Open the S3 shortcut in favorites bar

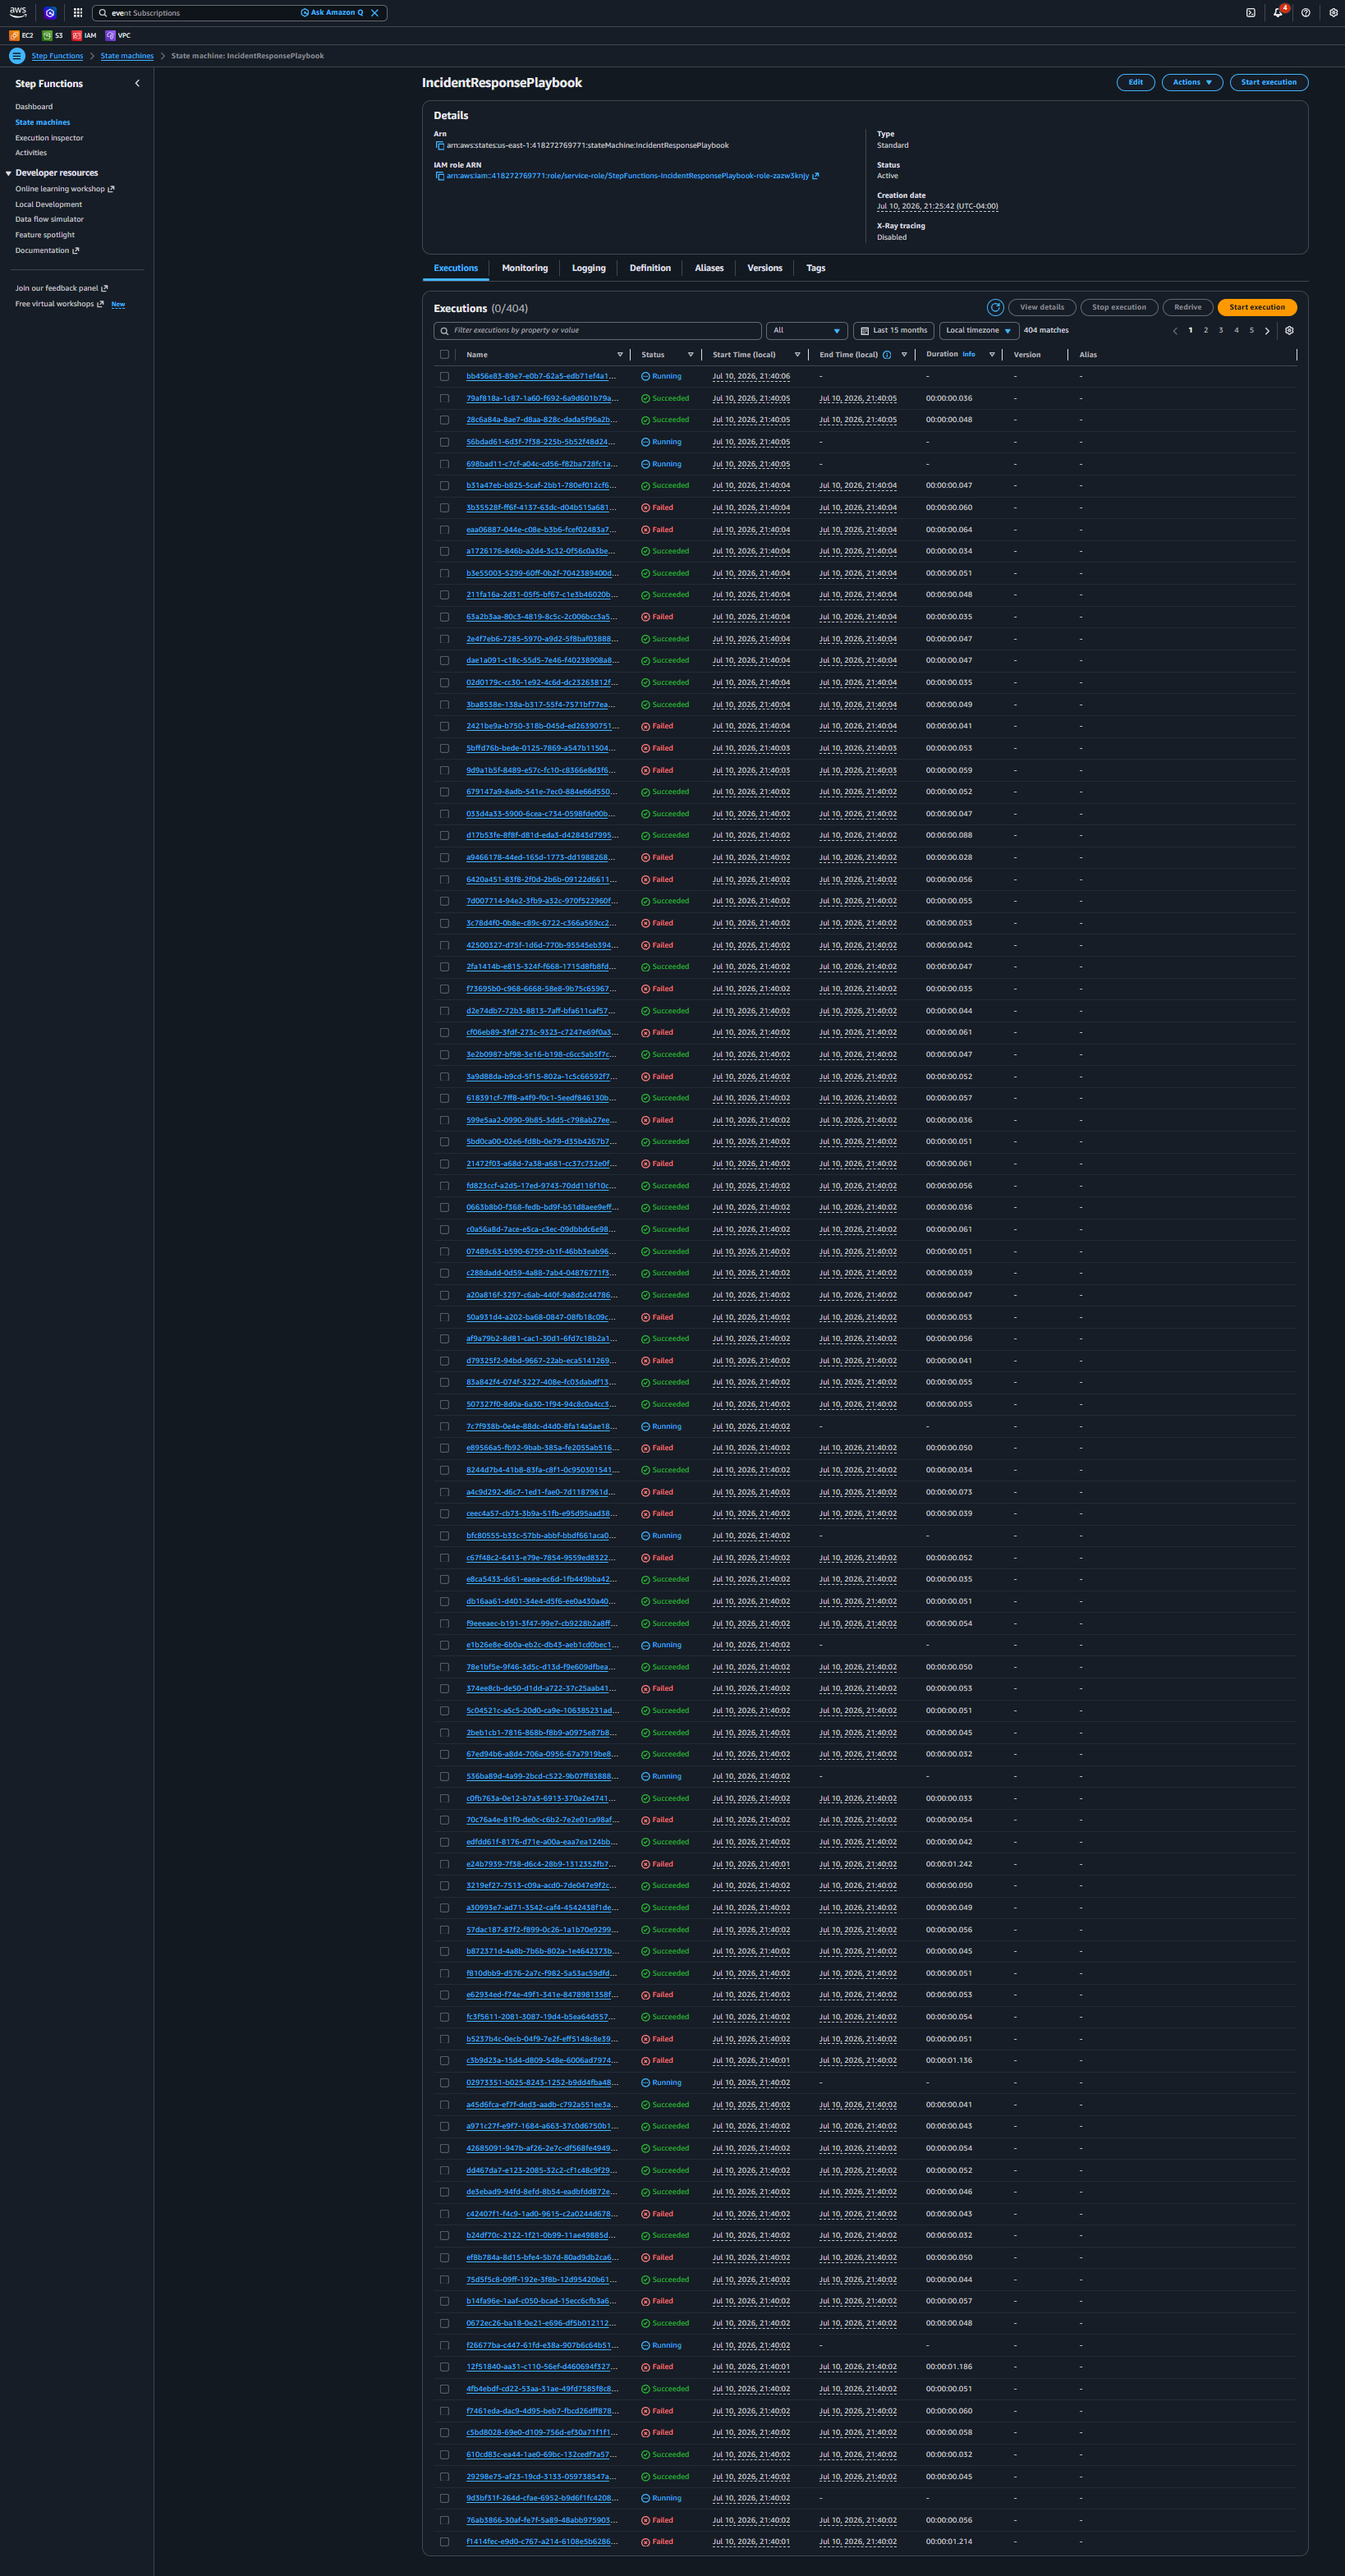53,35
